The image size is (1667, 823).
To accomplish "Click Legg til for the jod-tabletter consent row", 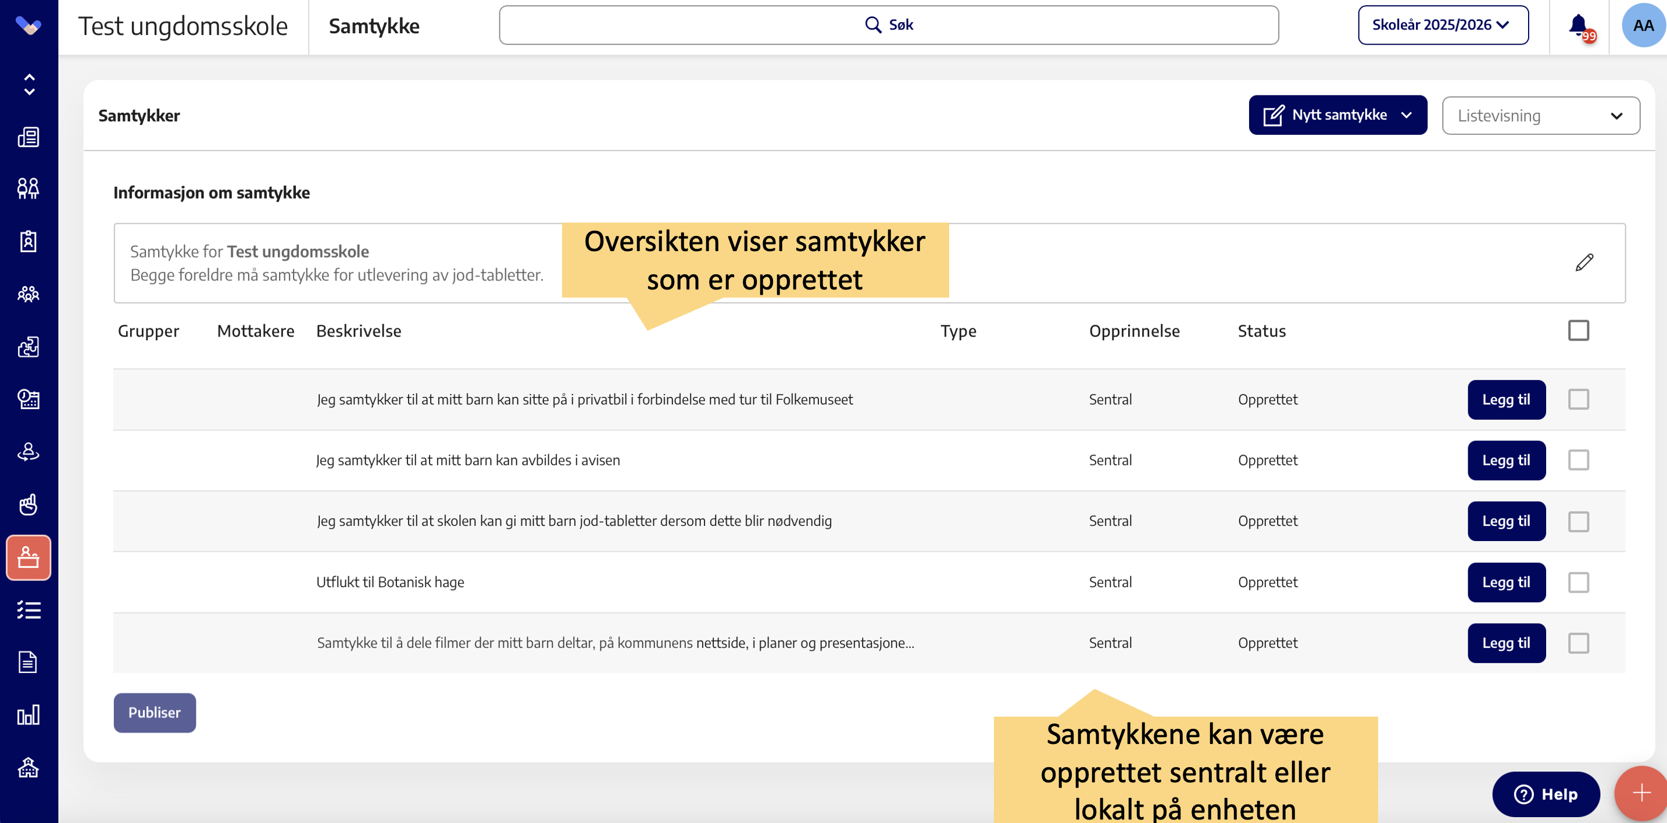I will tap(1507, 521).
